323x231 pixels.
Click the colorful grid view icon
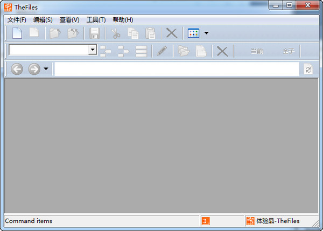tap(193, 33)
